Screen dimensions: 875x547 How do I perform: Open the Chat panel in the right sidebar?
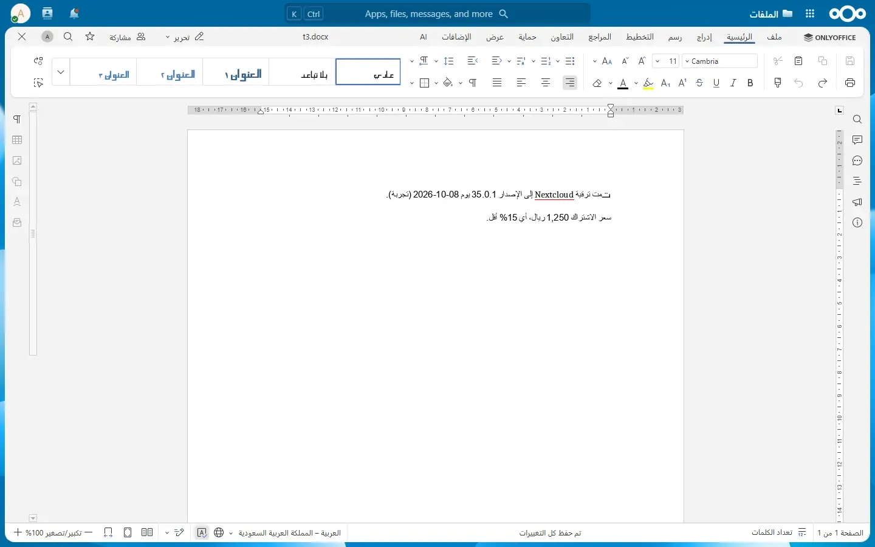pyautogui.click(x=857, y=161)
